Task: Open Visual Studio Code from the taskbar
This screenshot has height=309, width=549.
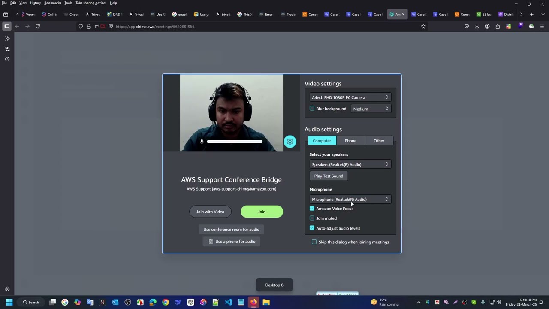Action: [228, 302]
